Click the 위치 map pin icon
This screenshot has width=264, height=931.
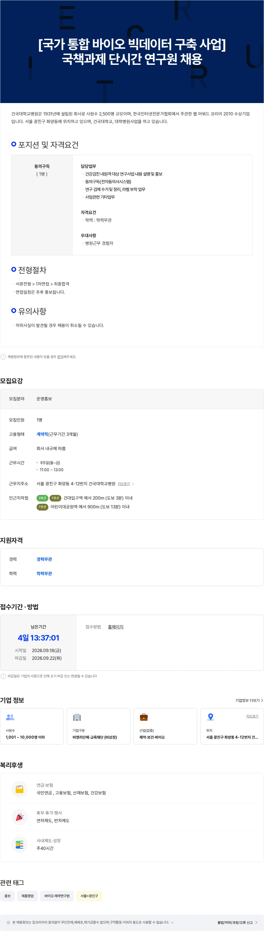[x=210, y=717]
